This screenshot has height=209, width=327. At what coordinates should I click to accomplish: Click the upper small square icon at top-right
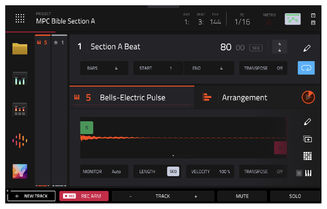pos(313,15)
